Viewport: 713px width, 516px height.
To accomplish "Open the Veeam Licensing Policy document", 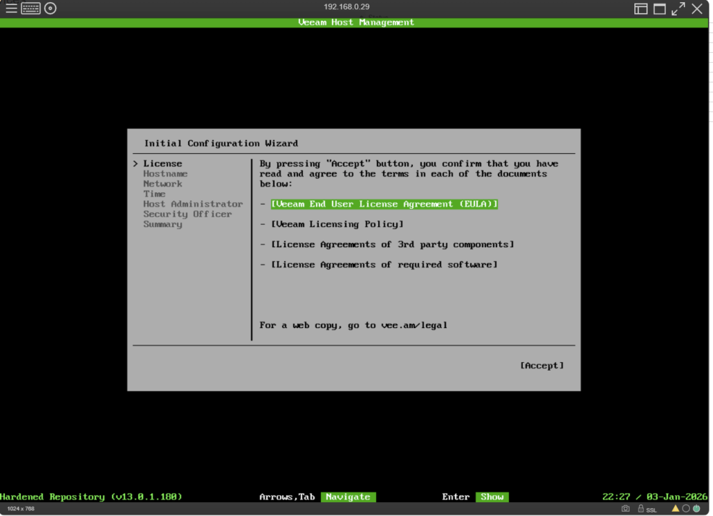I will [337, 224].
